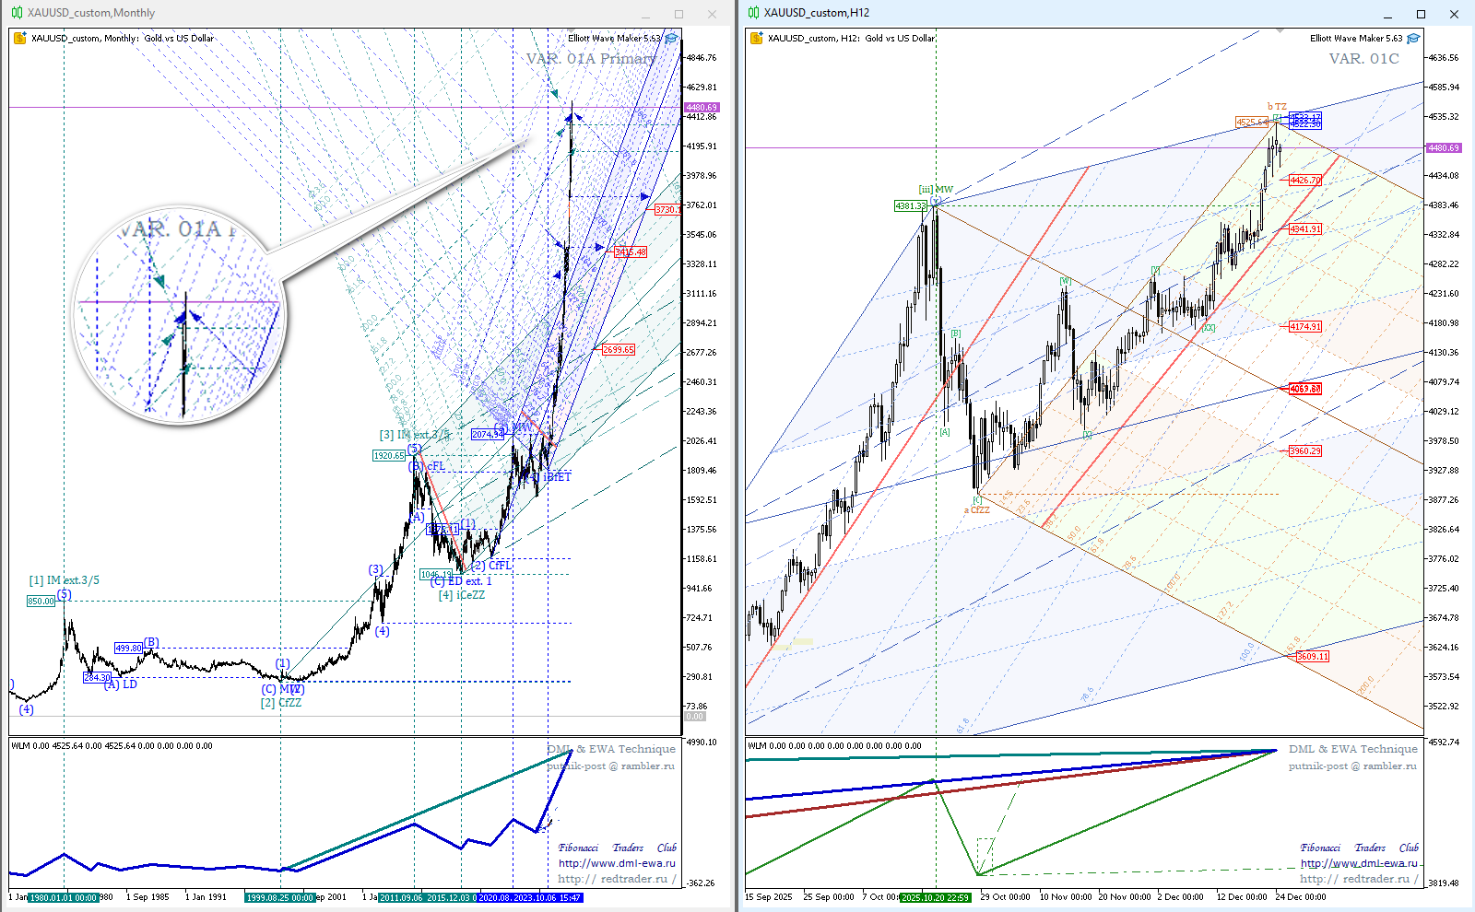Image resolution: width=1475 pixels, height=912 pixels.
Task: Select the 1980.01.01 date marker on time axis
Action: click(x=63, y=897)
